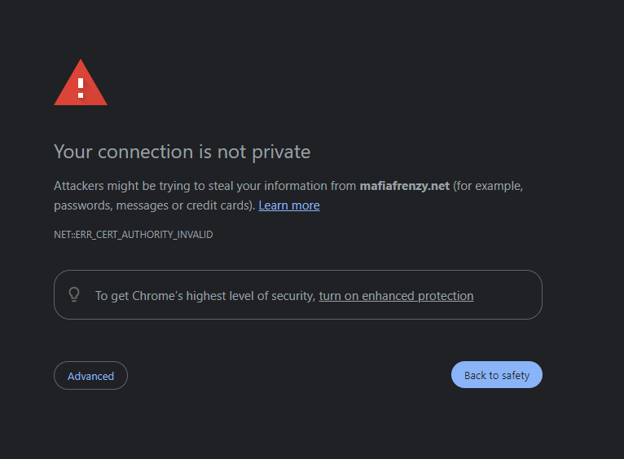This screenshot has height=459, width=624.
Task: Select the NET::ERR_CERT_AUTHORITY_INVALID error code
Action: [134, 234]
